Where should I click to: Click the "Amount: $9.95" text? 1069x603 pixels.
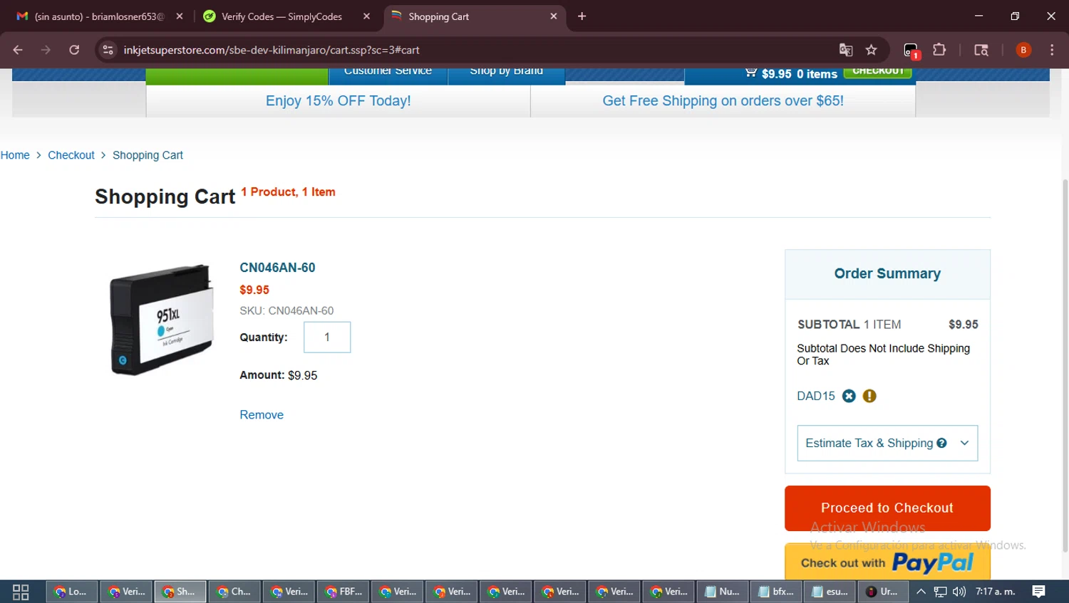pos(279,375)
